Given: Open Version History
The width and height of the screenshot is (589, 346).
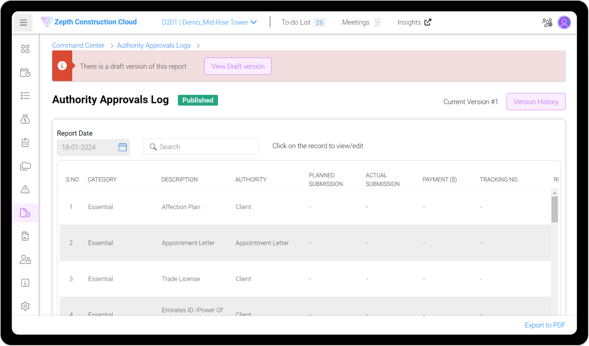Looking at the screenshot, I should [x=536, y=102].
